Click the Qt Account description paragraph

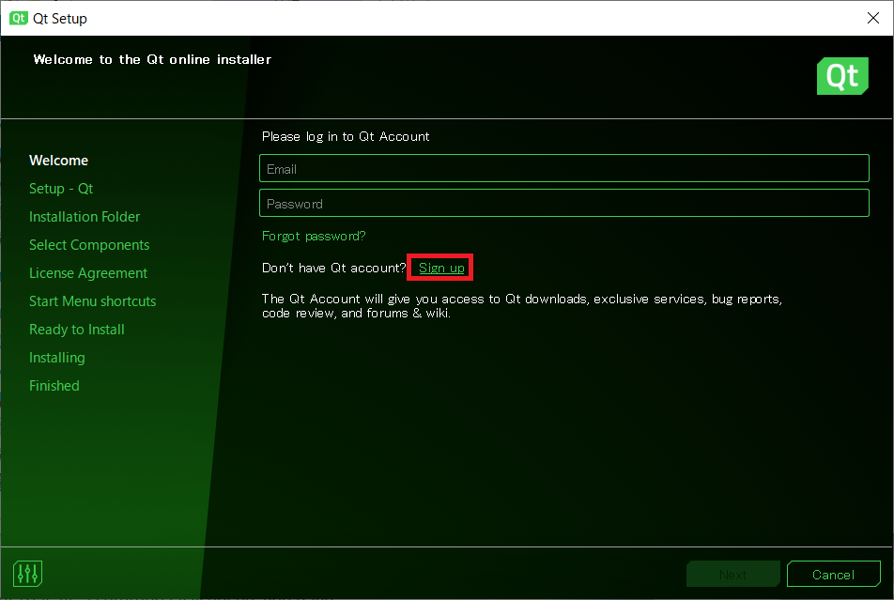[x=522, y=306]
